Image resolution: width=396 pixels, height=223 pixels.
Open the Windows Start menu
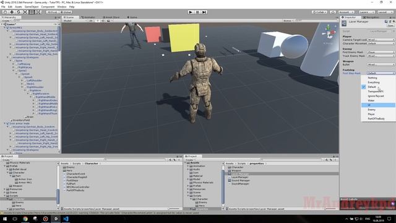point(4,219)
